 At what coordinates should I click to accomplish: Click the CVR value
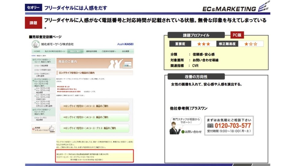195,66
